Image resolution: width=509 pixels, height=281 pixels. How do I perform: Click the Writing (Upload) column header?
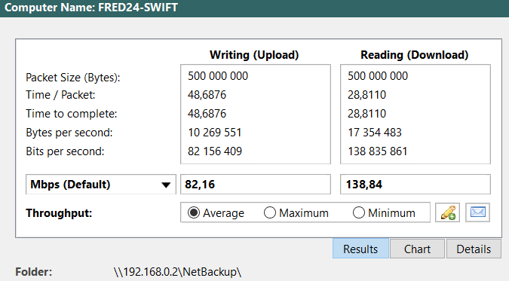pyautogui.click(x=254, y=55)
